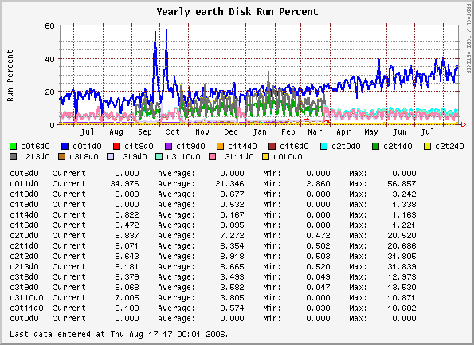Viewport: 474px width, 345px height.
Task: Click the c0t1d0 Max value 56.857
Action: 402,183
